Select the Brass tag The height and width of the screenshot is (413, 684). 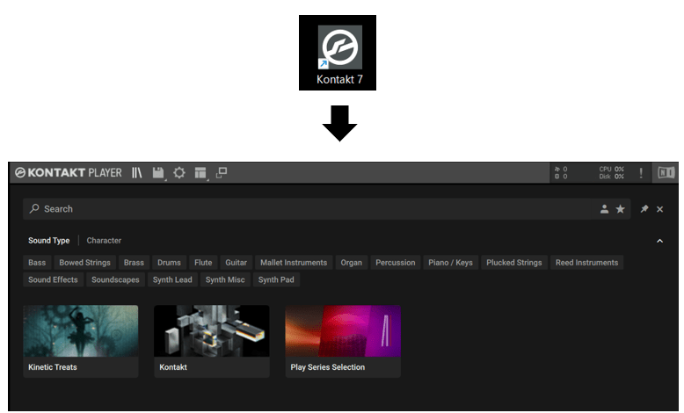tap(134, 263)
